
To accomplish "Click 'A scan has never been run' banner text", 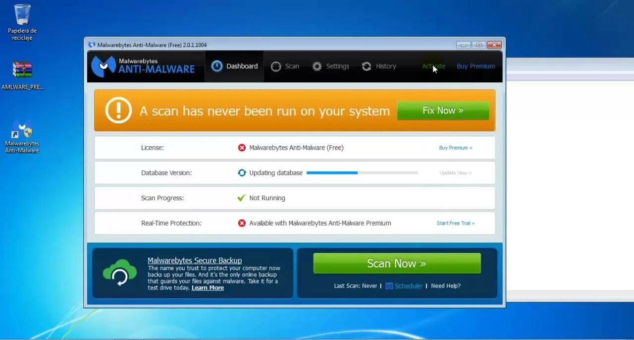I will tap(264, 111).
